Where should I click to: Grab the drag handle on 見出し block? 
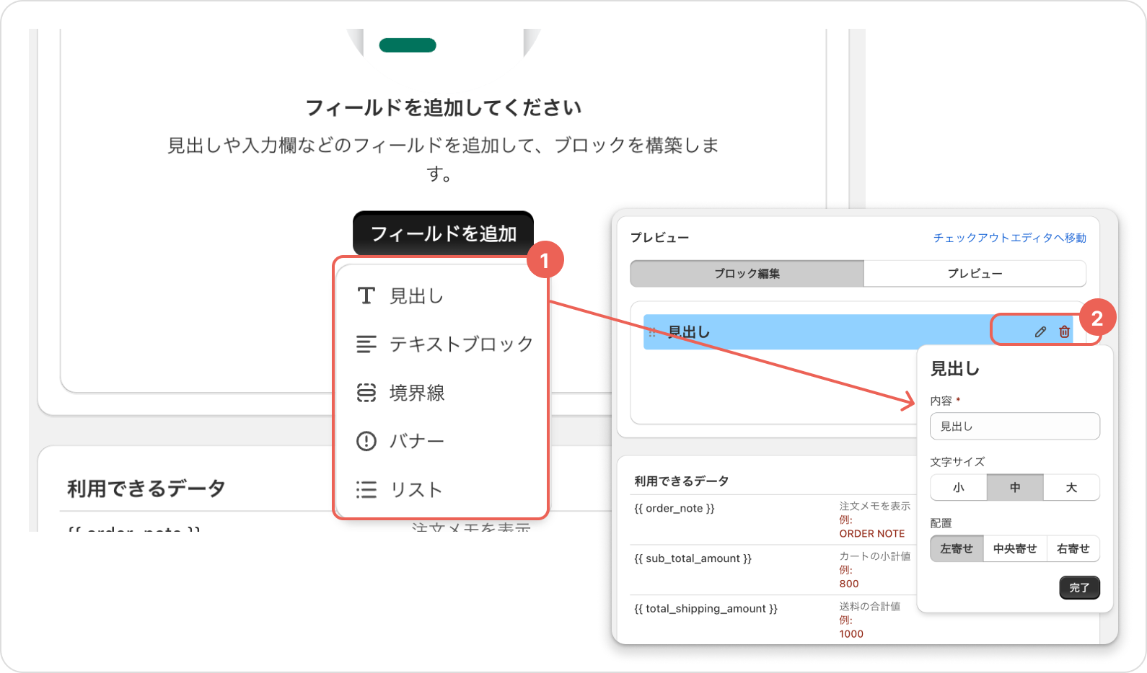click(652, 332)
